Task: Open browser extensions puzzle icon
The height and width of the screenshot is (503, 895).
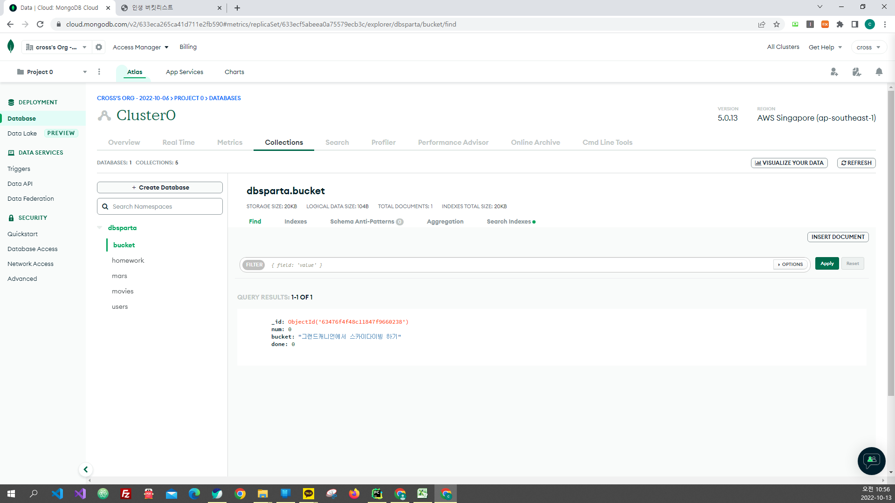Action: (840, 24)
